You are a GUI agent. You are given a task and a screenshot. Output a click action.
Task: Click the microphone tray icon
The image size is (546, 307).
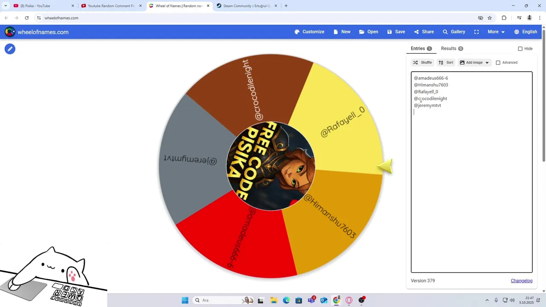(496, 300)
